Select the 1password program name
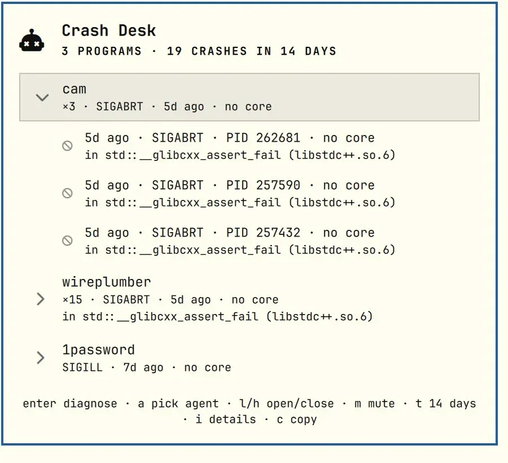This screenshot has width=508, height=463. (98, 350)
